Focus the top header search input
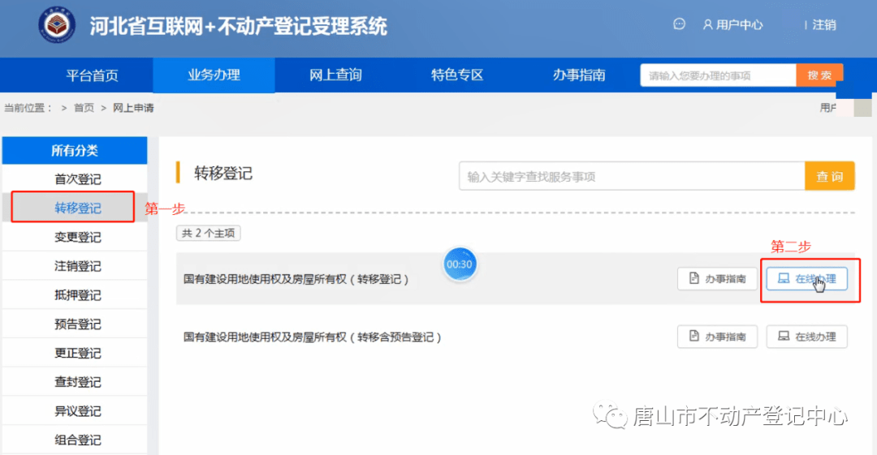Image resolution: width=877 pixels, height=455 pixels. [718, 75]
